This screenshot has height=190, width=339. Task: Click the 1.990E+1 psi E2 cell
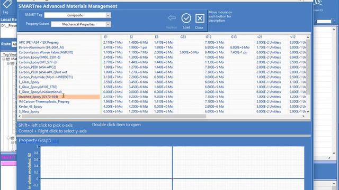coord(138,47)
